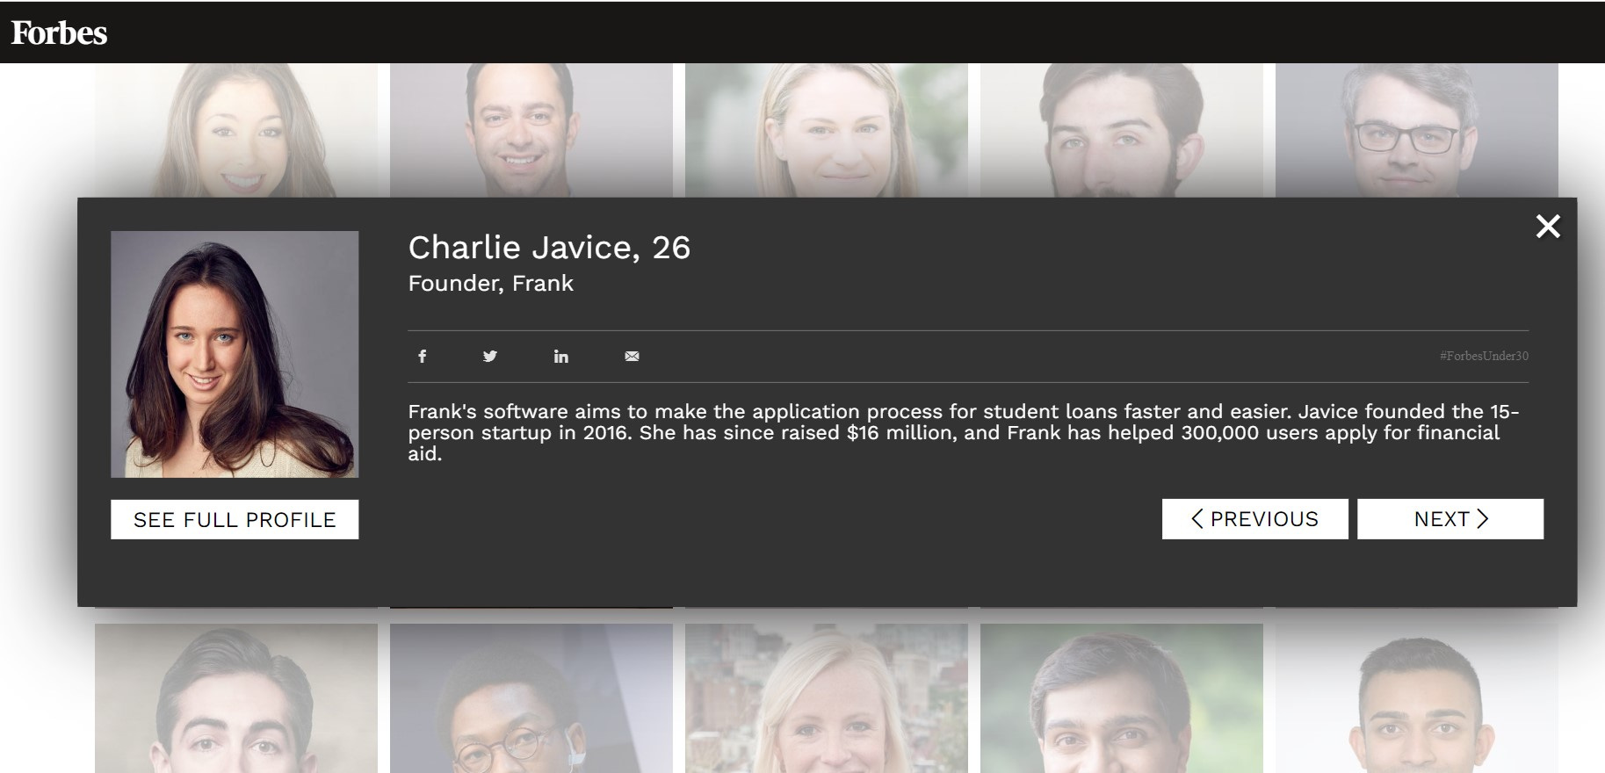Screen dimensions: 1605x773
Task: Open bottom-row thumbnail of blonde woman outdoors
Action: [827, 698]
